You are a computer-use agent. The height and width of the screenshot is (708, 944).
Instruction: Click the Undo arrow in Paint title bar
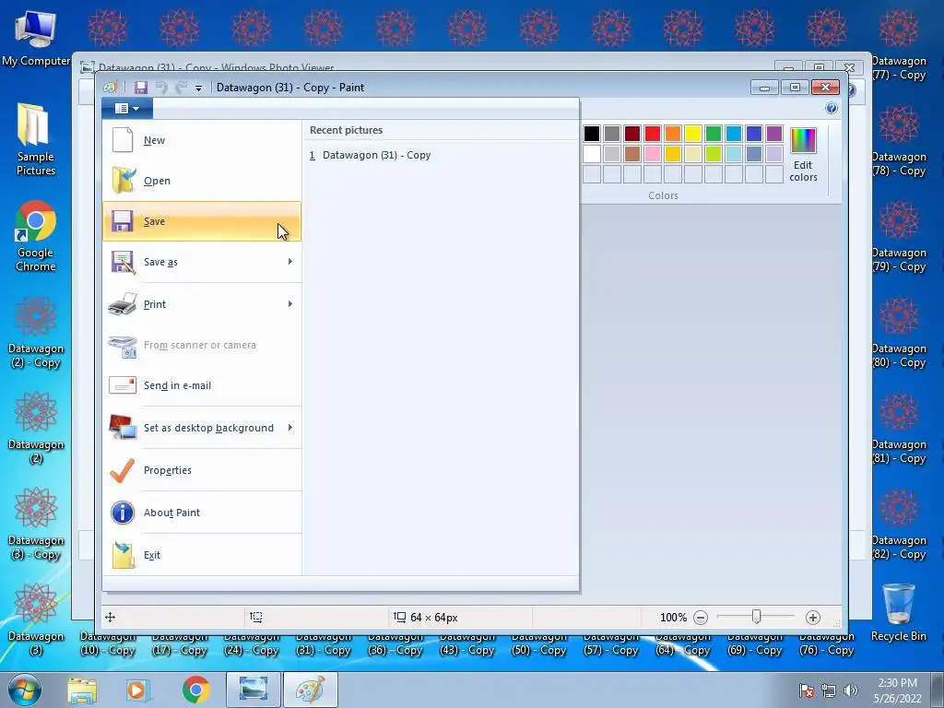coord(161,88)
